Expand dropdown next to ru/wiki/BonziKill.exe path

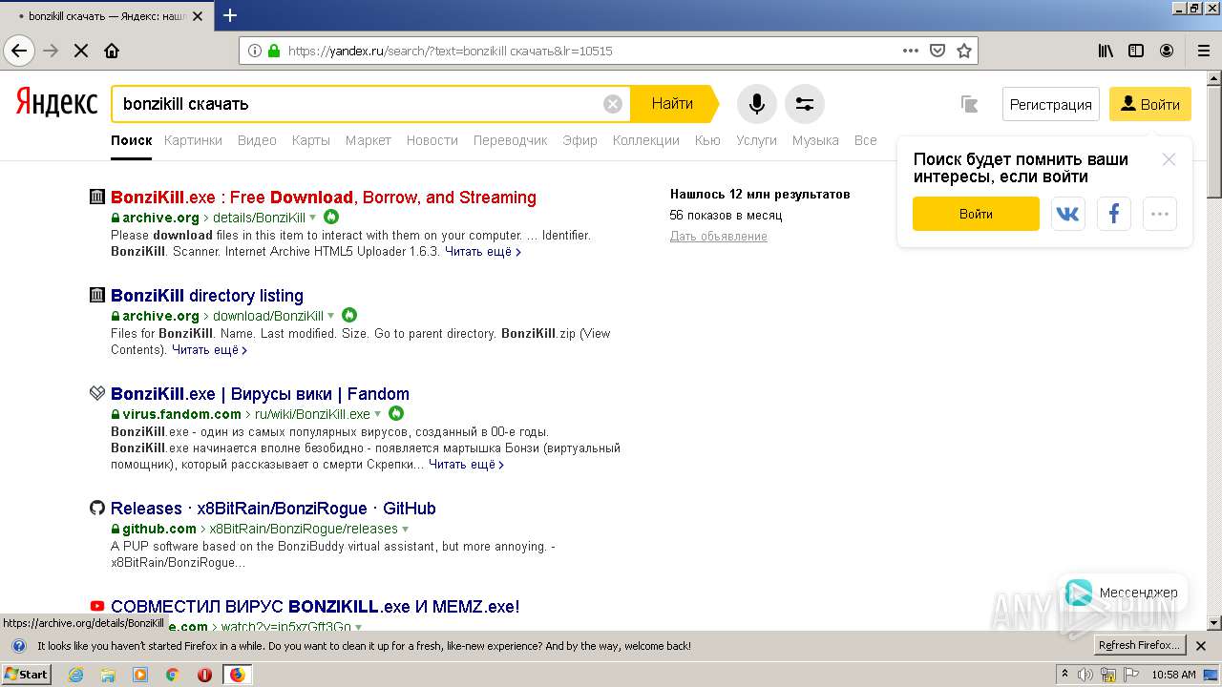tap(378, 414)
